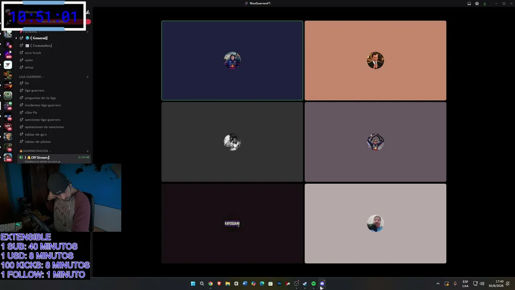Open the apelaciones-de-sanciones channel
Screen dimensions: 515x290
54,127
